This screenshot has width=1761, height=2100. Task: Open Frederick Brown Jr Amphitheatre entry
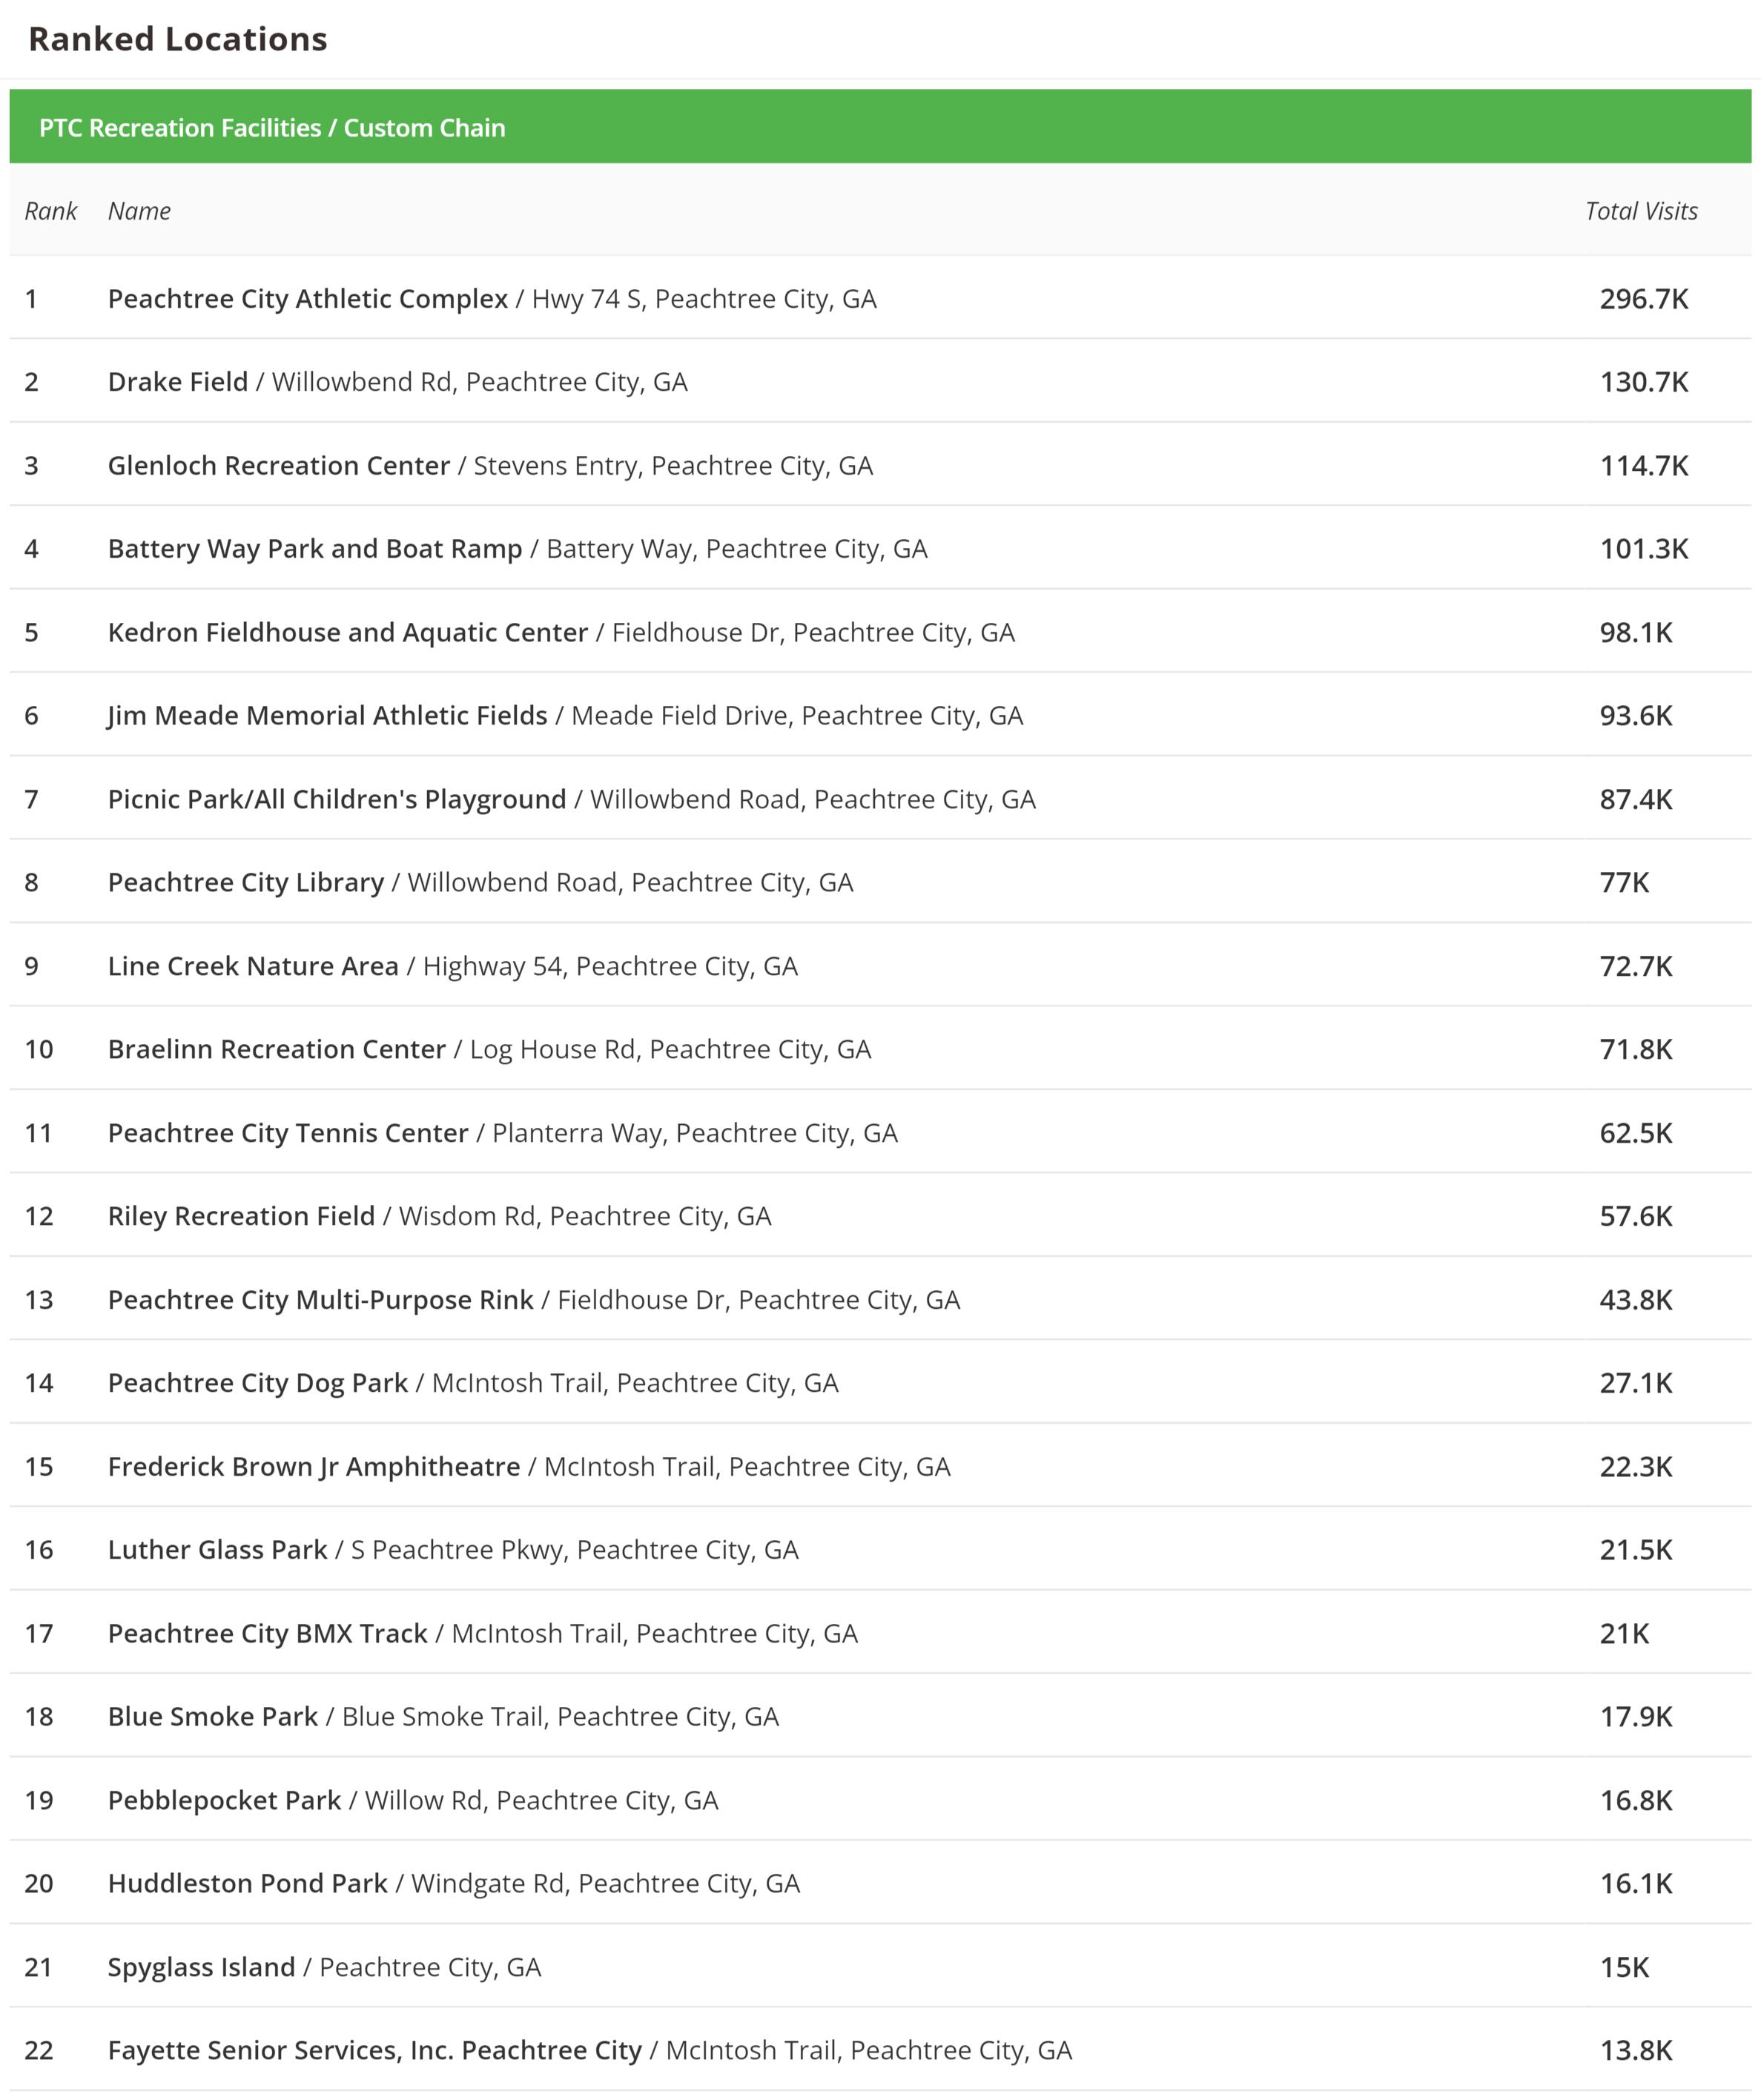(x=314, y=1467)
